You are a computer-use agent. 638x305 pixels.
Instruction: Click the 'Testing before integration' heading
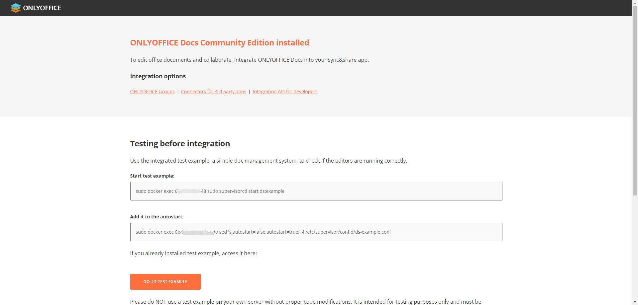180,144
